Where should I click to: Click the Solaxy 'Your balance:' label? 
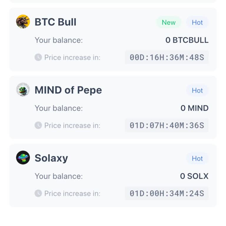[x=59, y=176]
